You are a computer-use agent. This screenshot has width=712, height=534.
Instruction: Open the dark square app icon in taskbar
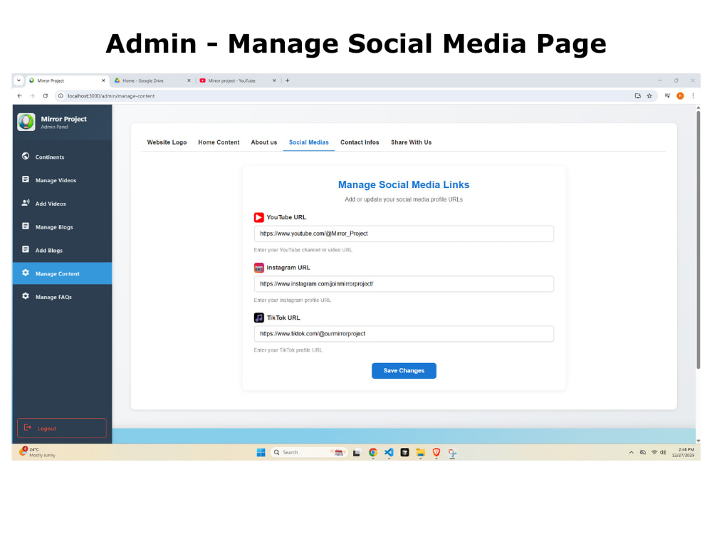404,452
